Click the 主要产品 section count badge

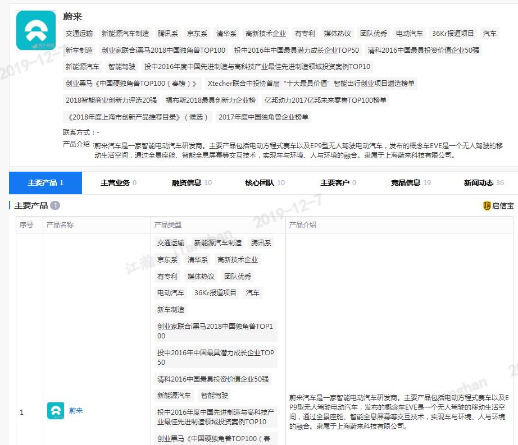point(55,205)
